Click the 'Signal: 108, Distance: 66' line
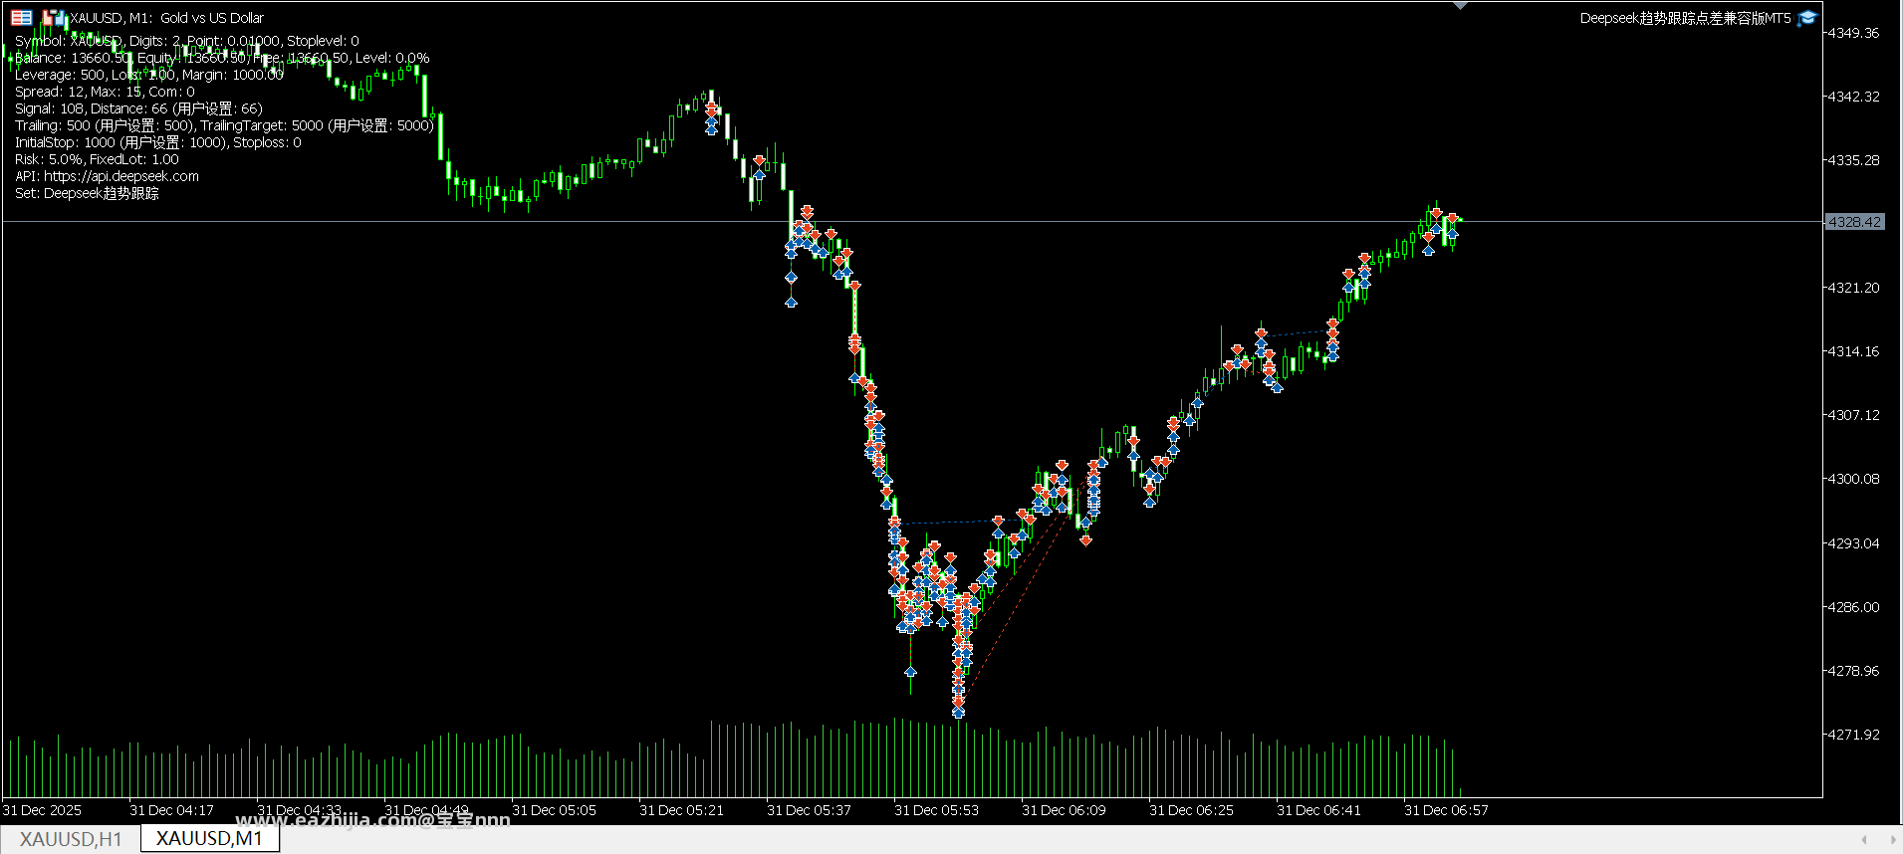The height and width of the screenshot is (854, 1903). point(138,108)
